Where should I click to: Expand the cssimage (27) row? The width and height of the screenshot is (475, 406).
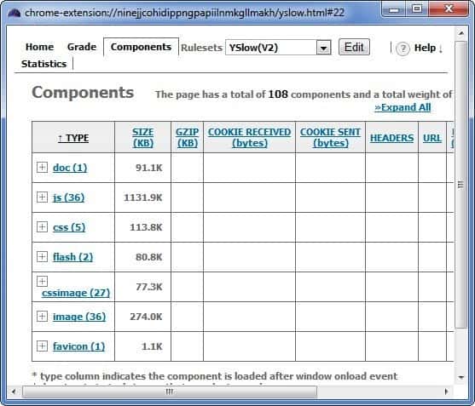tap(42, 281)
